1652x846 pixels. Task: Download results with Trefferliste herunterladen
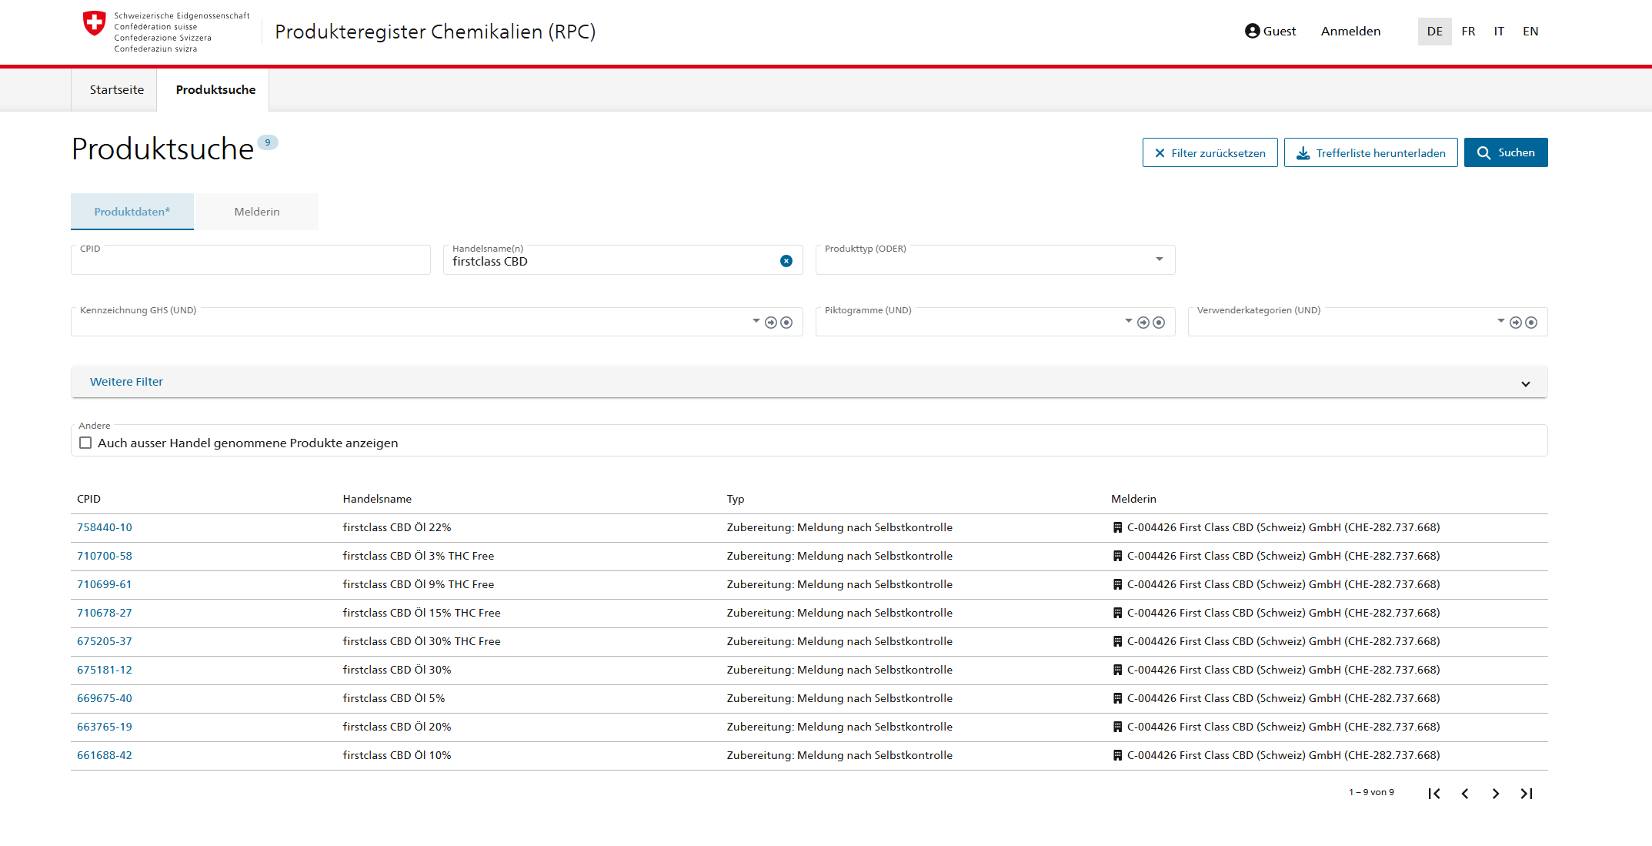[x=1370, y=152]
